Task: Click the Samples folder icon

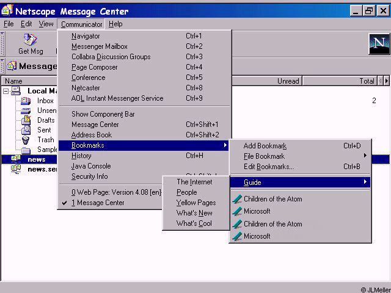Action: tap(26, 150)
